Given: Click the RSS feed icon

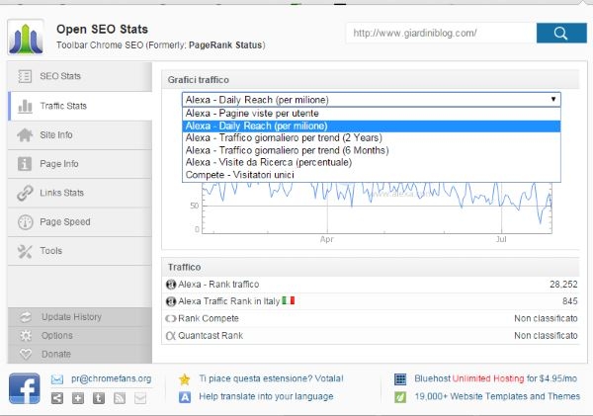Looking at the screenshot, I should coord(120,398).
